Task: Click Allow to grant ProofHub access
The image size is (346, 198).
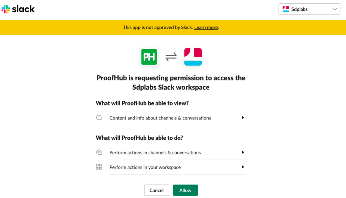Action: [185, 190]
